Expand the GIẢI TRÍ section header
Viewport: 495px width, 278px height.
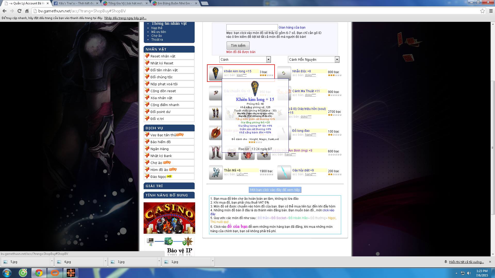tap(169, 186)
